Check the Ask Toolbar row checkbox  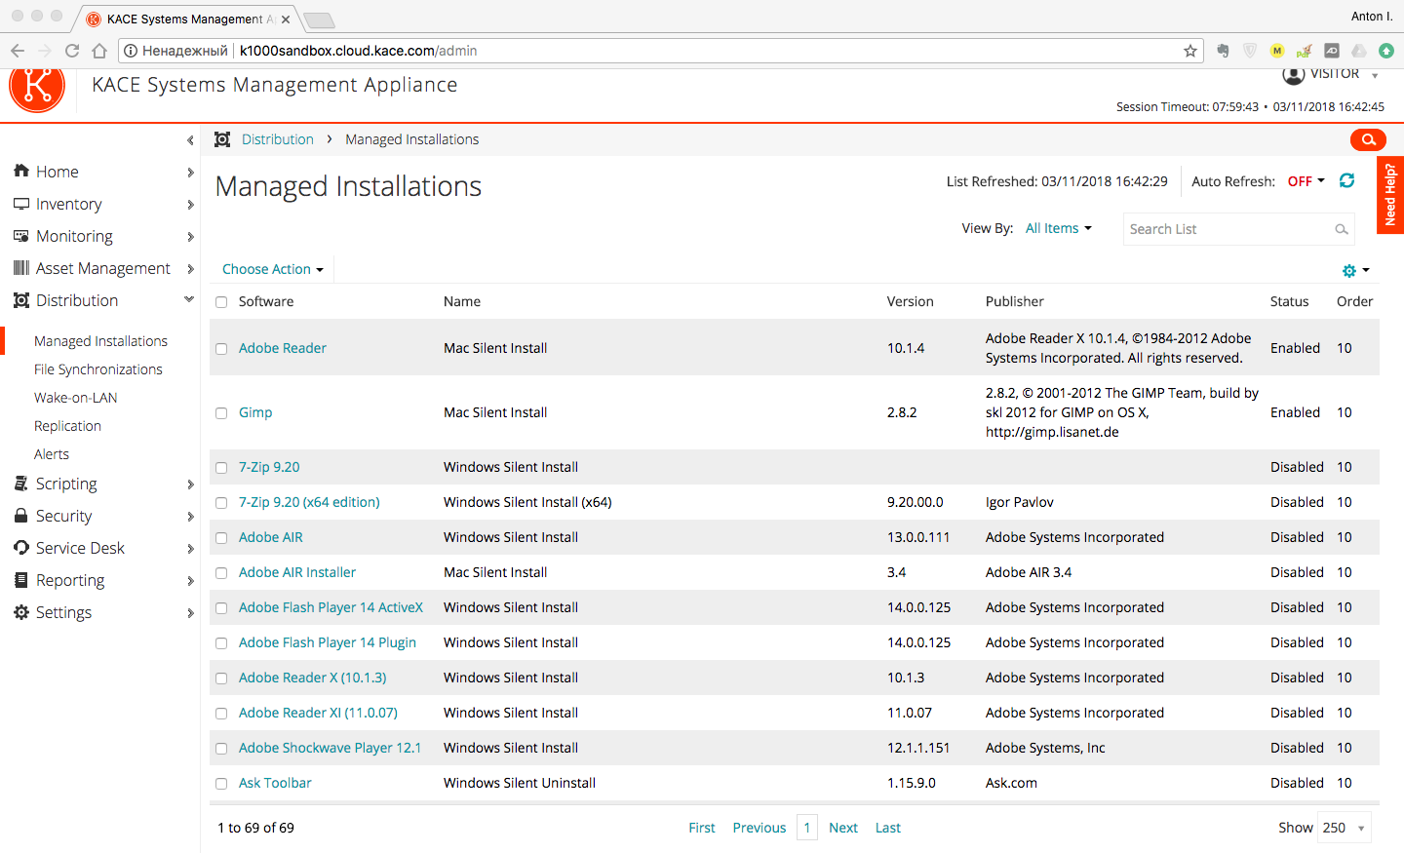[221, 784]
